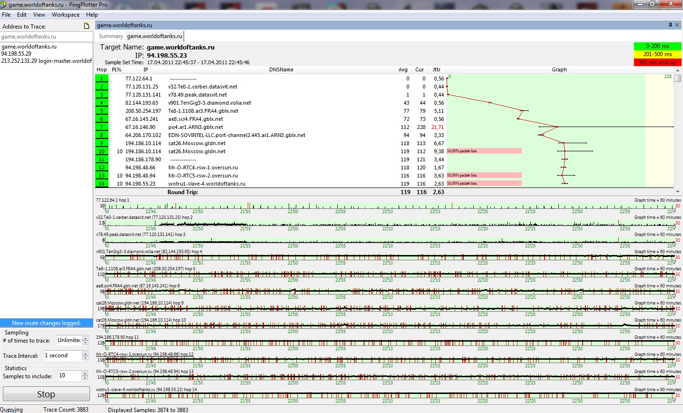This screenshot has width=683, height=413.
Task: Select 94.198.55.29 in address history
Action: pos(16,54)
